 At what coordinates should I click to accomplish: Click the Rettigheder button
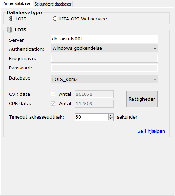click(142, 99)
